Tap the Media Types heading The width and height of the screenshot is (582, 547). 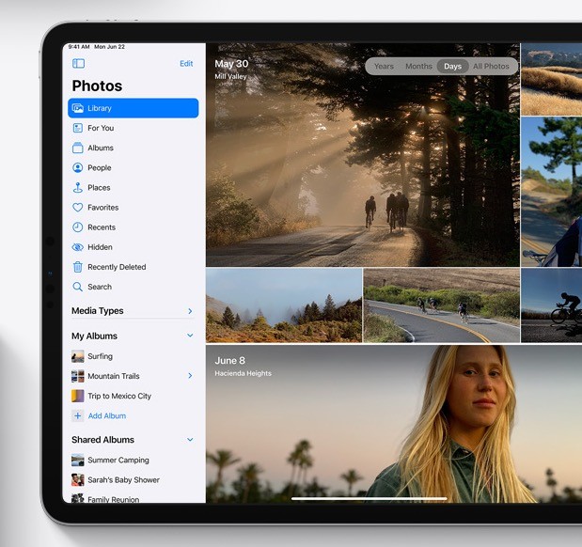coord(98,311)
